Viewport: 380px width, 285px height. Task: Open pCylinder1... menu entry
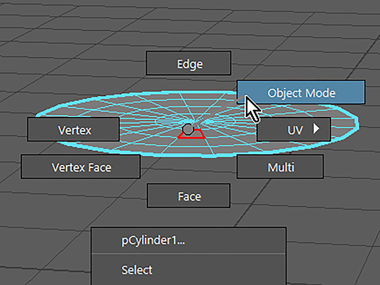(x=189, y=240)
